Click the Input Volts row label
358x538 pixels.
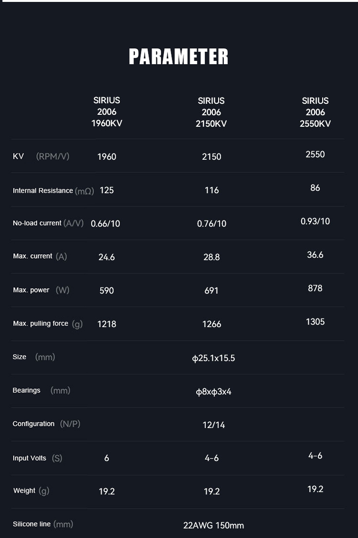click(x=37, y=458)
